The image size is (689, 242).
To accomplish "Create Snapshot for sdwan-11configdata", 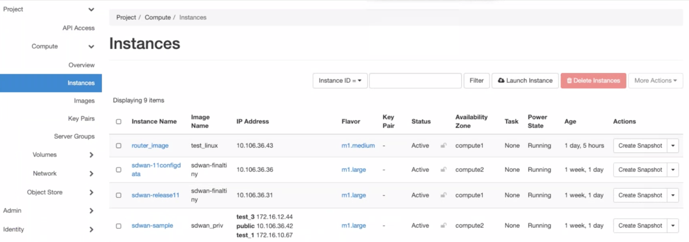I will click(x=640, y=170).
